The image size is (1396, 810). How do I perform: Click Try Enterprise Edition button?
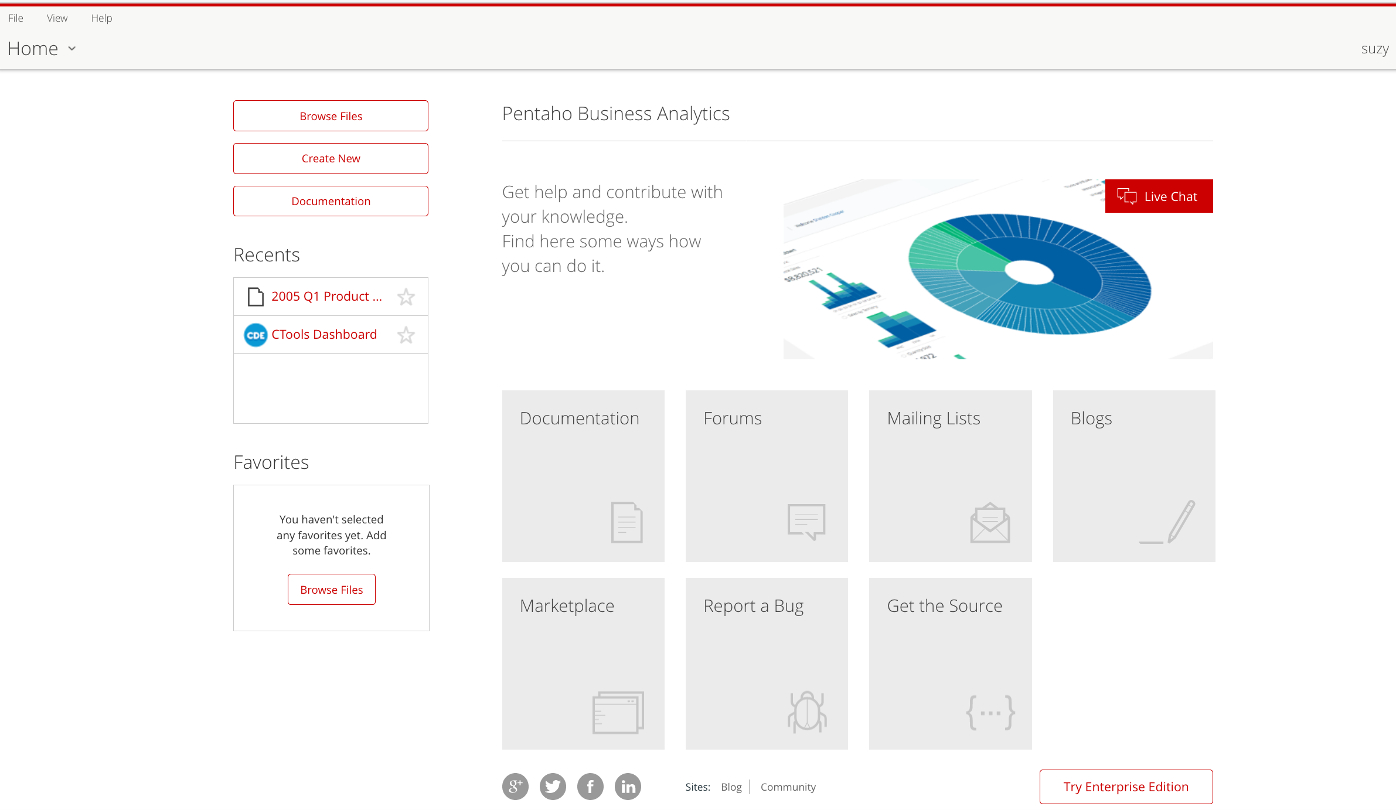point(1126,787)
